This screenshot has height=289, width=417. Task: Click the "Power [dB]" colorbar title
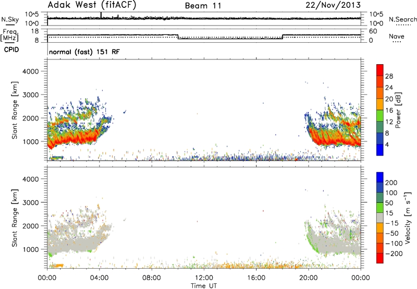398,110
